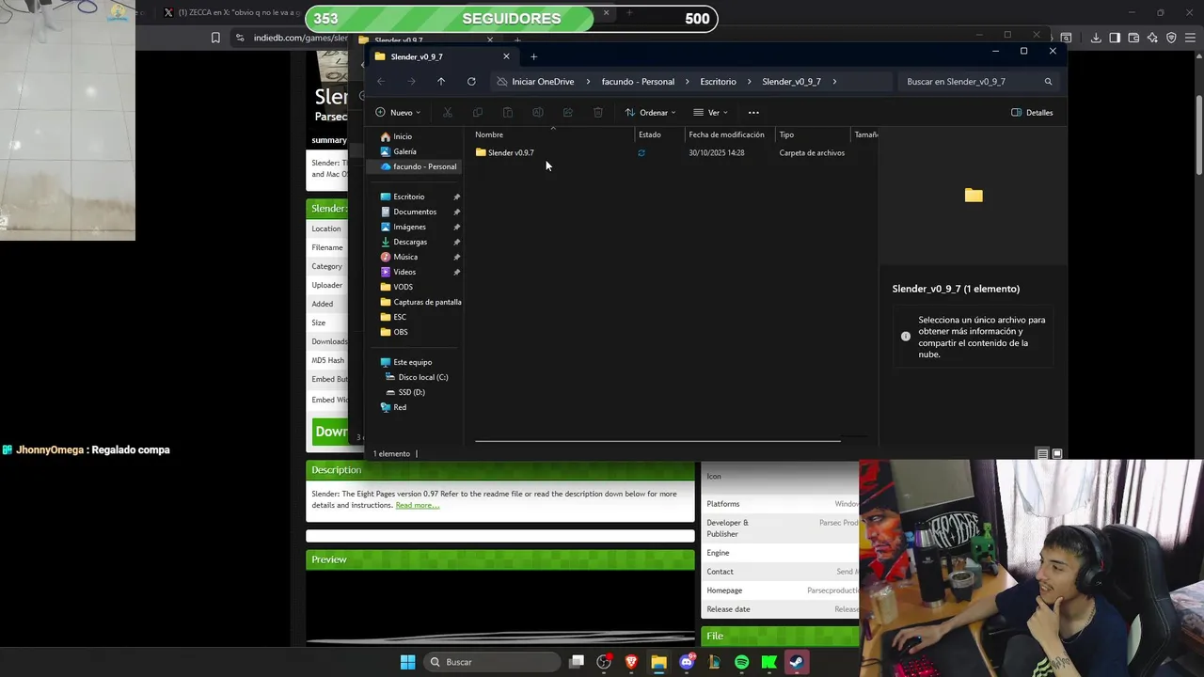Screen dimensions: 1204x677
Task: Open the browser hamburger menu
Action: [1190, 38]
